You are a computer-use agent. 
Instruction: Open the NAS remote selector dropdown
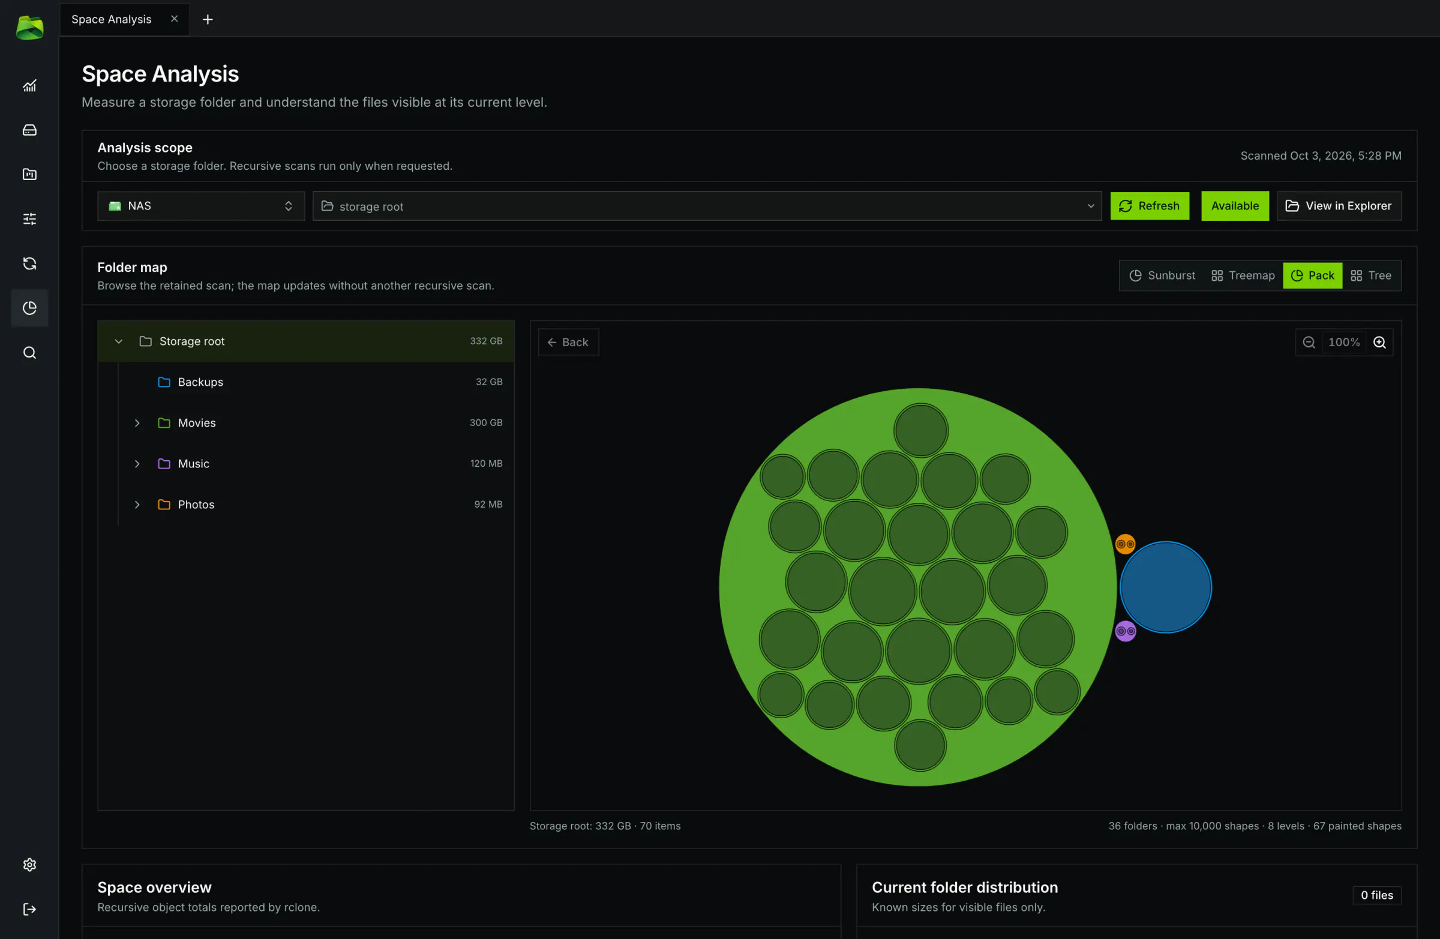[201, 206]
